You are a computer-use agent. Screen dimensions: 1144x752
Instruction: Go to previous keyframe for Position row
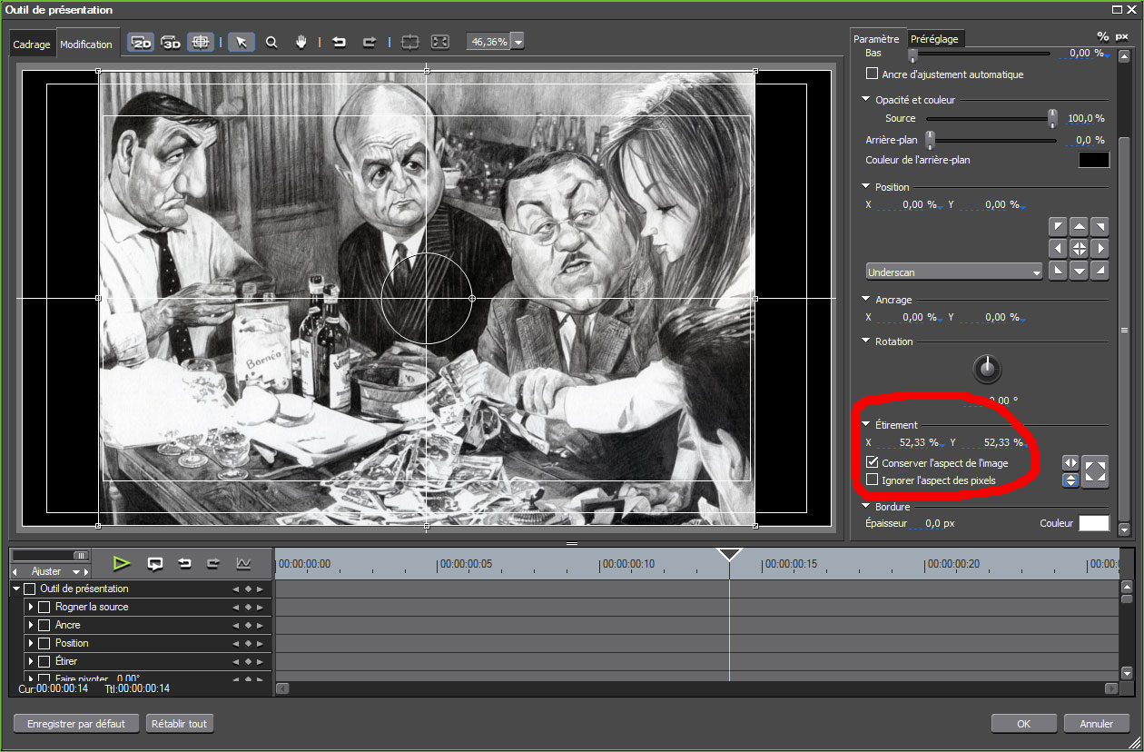(x=236, y=643)
